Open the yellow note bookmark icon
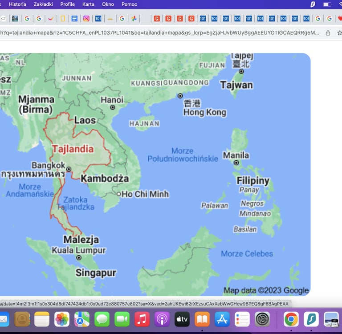The height and width of the screenshot is (334, 342). (63, 19)
